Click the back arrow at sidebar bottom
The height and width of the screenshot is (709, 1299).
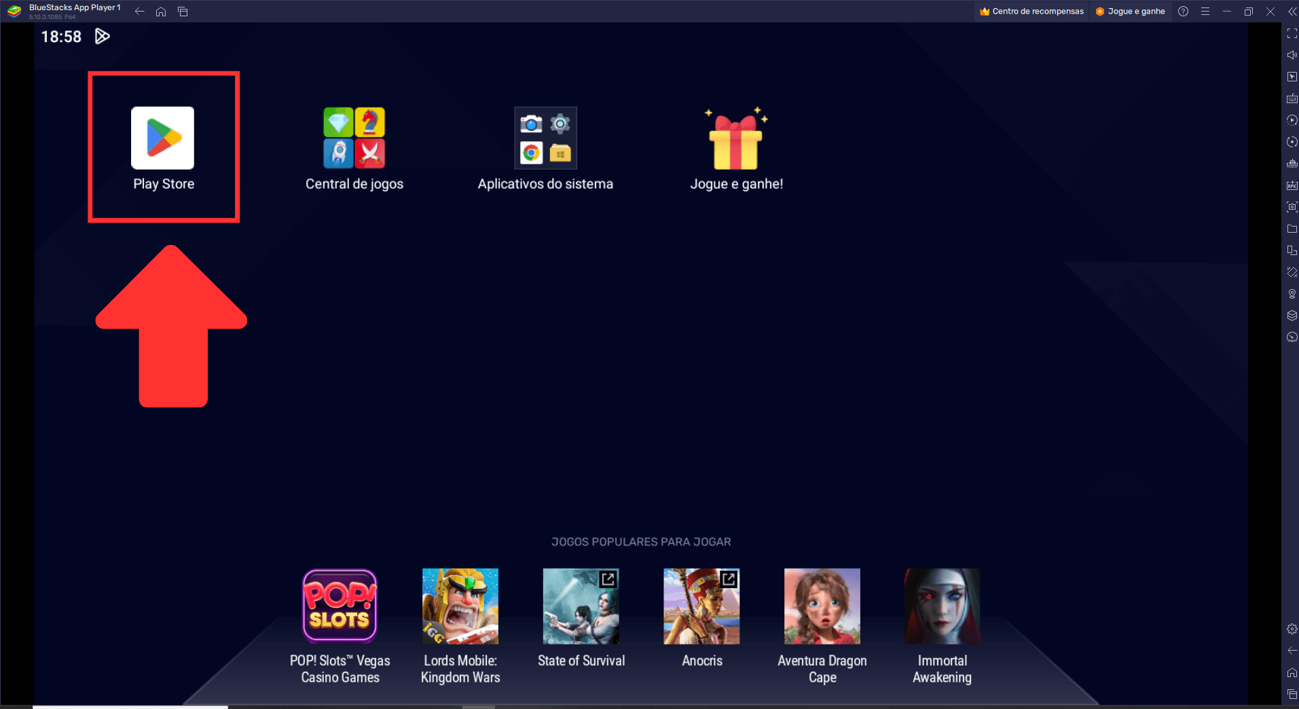(x=1292, y=651)
